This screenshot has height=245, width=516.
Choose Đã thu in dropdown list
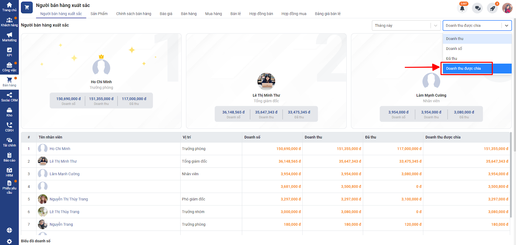[477, 59]
